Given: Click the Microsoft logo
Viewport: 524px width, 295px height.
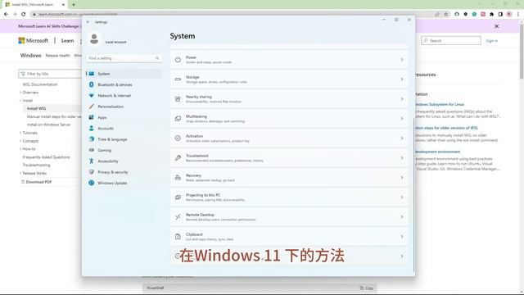Looking at the screenshot, I should coord(33,40).
